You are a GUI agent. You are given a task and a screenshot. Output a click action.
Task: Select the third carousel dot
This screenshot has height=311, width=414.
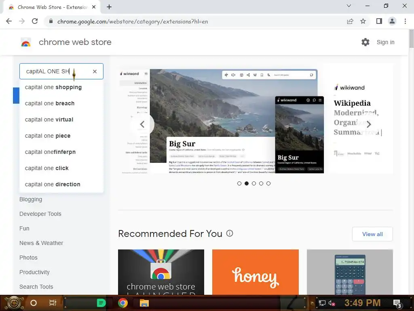[x=254, y=183]
